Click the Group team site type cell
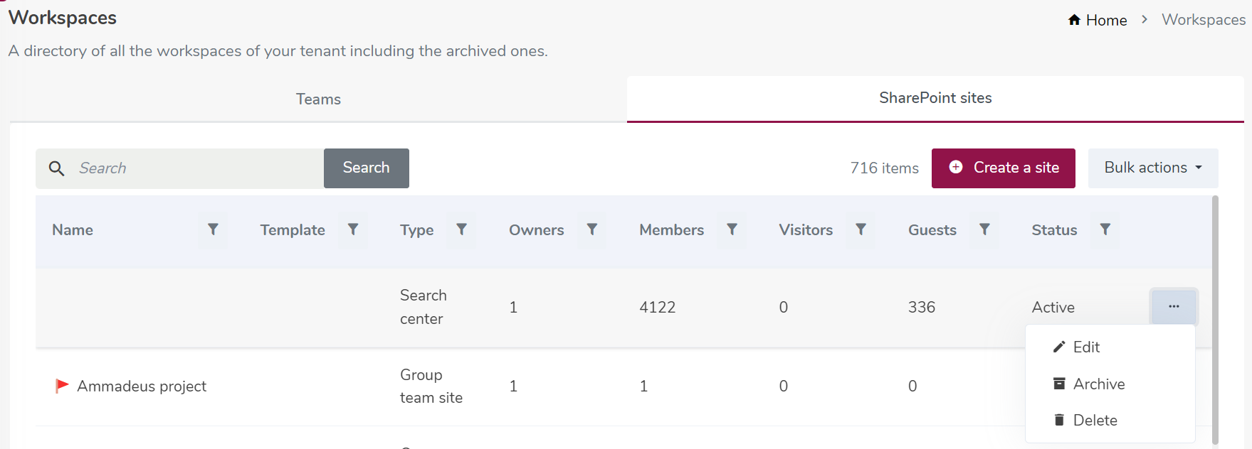Image resolution: width=1252 pixels, height=449 pixels. point(431,386)
